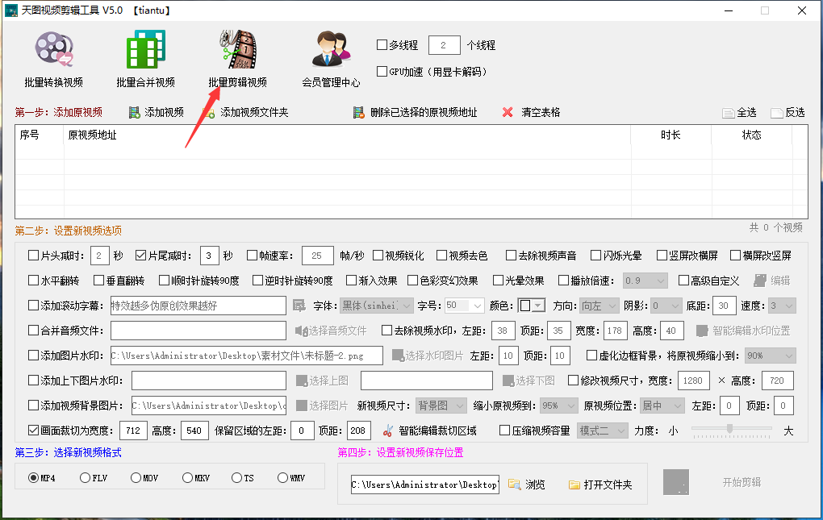The image size is (823, 520).
Task: Open the 批量转换视频 tool icon
Action: coord(54,50)
